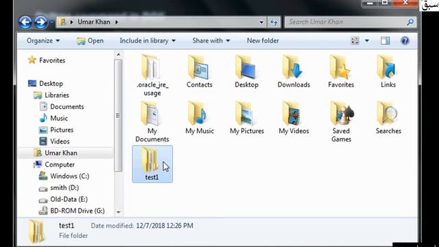The height and width of the screenshot is (247, 439).
Task: Open the Share with menu
Action: (x=211, y=41)
